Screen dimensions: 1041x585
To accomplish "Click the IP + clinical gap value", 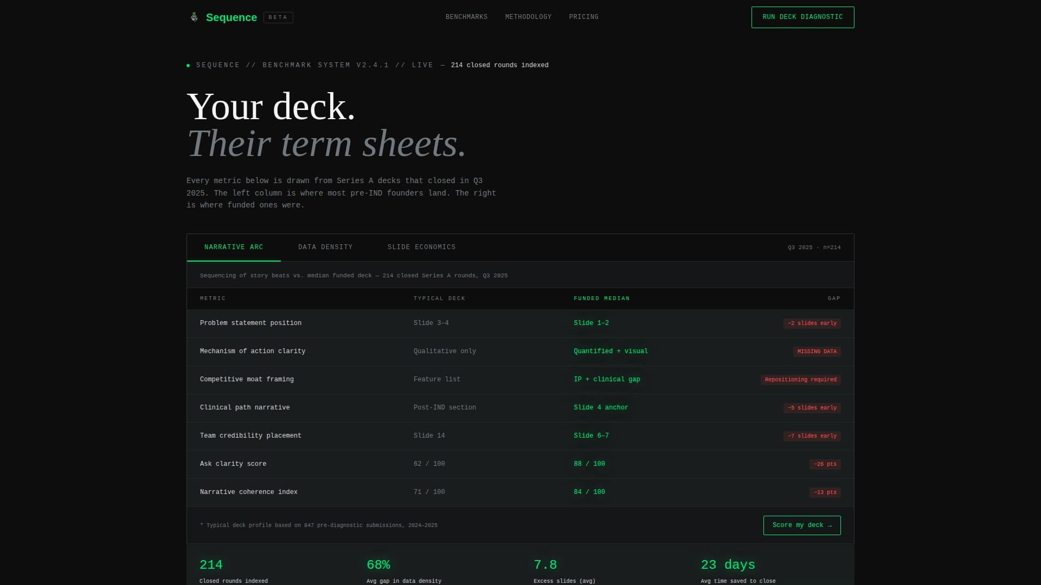I will 607,380.
